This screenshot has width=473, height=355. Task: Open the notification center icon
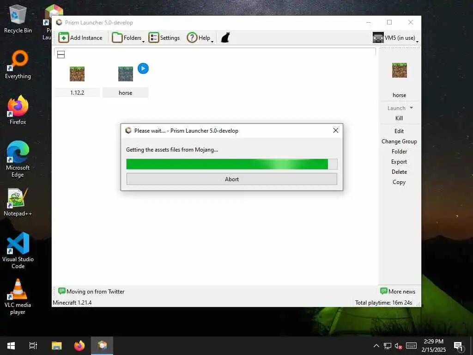pos(458,346)
